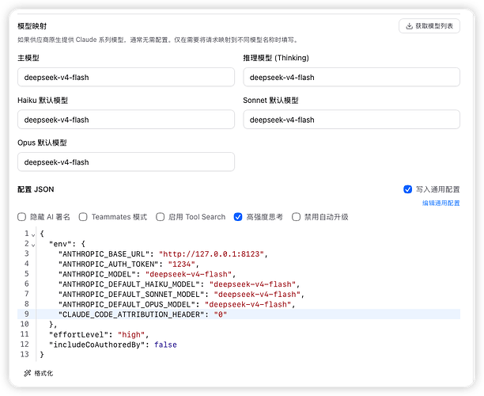Click the 配置 JSON section heading
484x396 pixels.
pos(36,189)
